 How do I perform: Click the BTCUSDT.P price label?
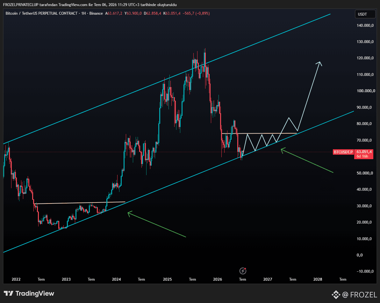coord(343,152)
